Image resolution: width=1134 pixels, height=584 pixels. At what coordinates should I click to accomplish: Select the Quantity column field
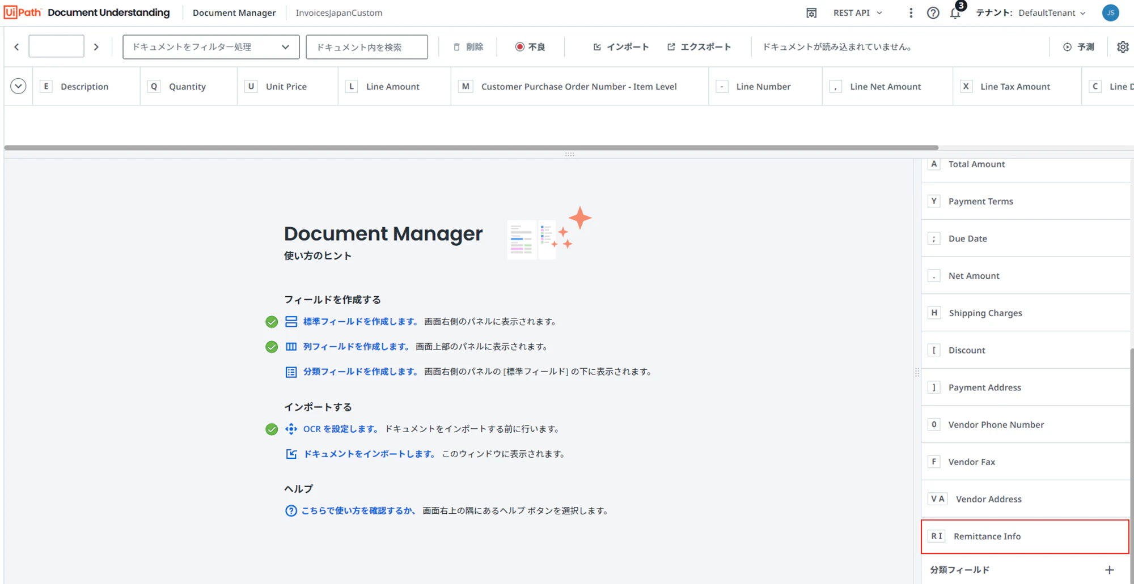(x=189, y=86)
